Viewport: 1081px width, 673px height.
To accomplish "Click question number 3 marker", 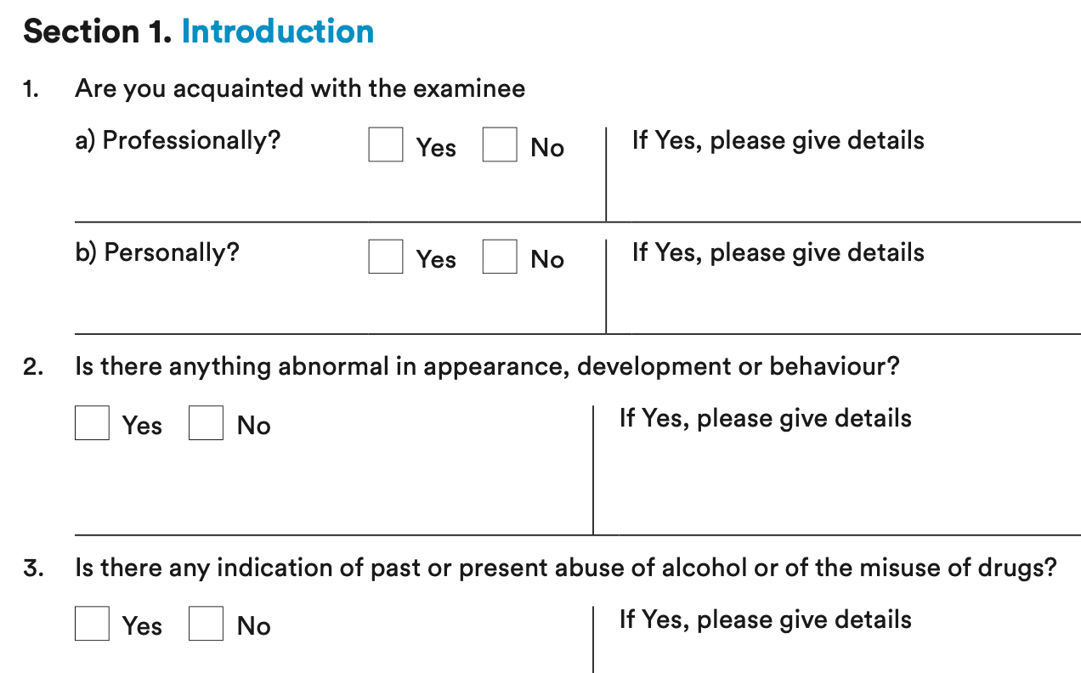I will tap(32, 568).
